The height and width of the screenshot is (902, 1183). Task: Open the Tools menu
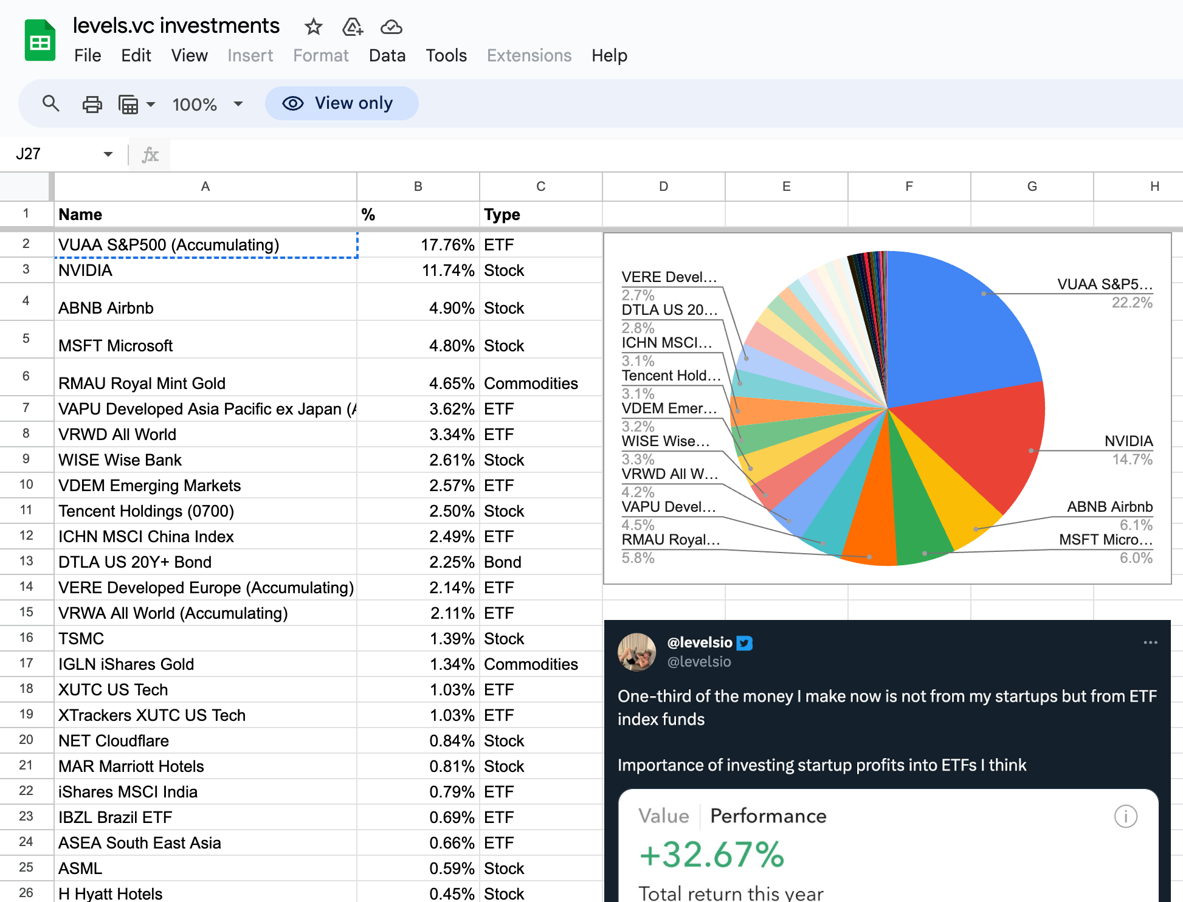pyautogui.click(x=446, y=55)
